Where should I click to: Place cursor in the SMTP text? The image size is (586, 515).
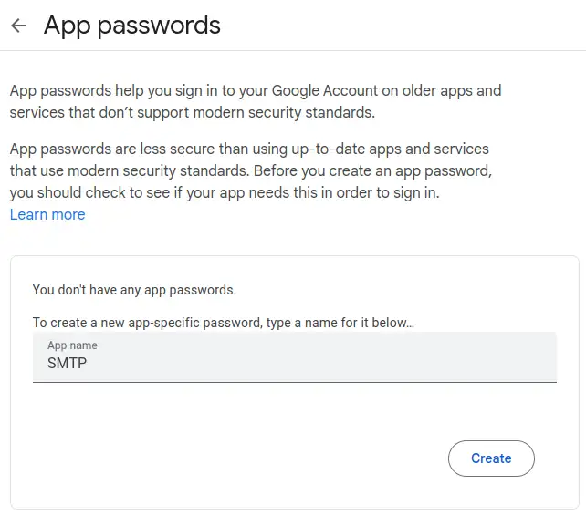click(67, 363)
